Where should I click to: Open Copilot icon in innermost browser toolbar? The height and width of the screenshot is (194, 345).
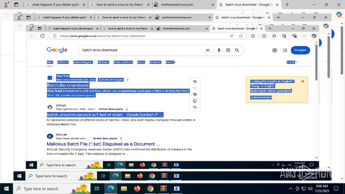[x=314, y=36]
